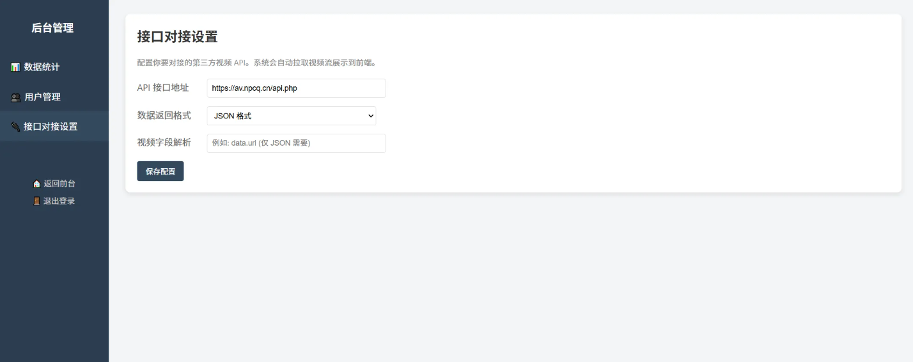This screenshot has width=913, height=362.
Task: Click the door icon beside 退出登录
Action: (36, 201)
